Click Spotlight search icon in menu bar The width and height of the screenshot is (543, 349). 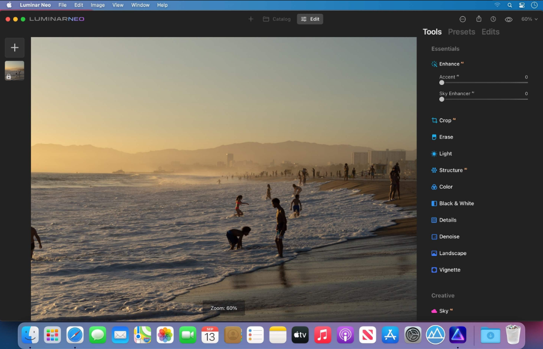510,5
